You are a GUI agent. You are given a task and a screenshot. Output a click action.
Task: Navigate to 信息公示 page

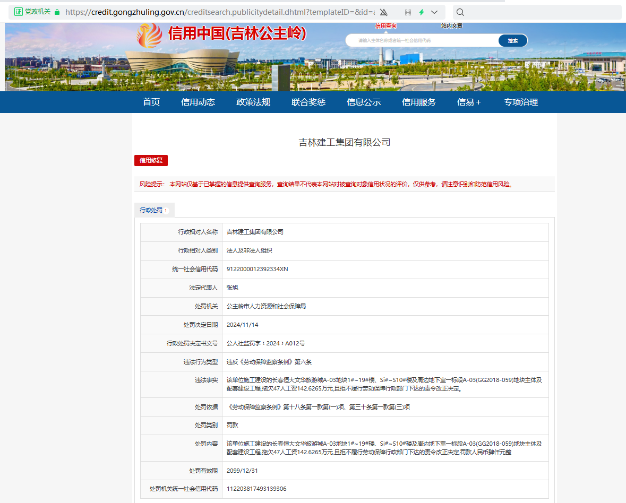click(x=364, y=102)
